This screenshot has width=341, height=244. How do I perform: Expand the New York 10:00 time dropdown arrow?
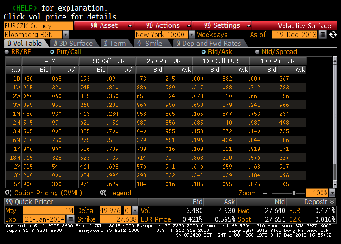click(191, 35)
